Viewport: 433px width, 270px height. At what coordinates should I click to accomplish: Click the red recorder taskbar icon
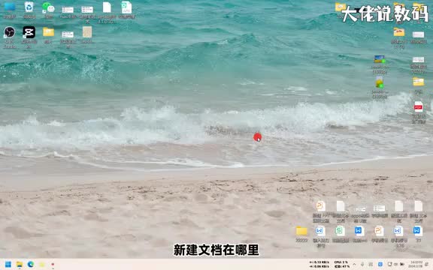point(53,265)
